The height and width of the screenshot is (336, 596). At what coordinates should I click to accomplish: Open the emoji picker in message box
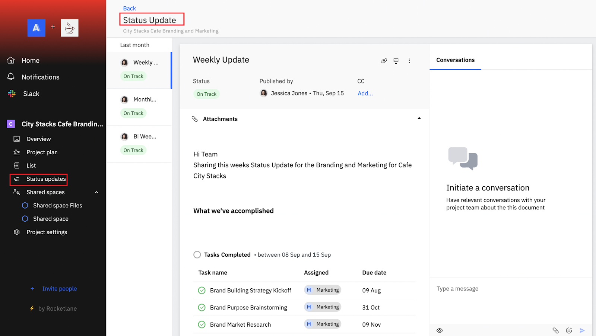point(569,330)
